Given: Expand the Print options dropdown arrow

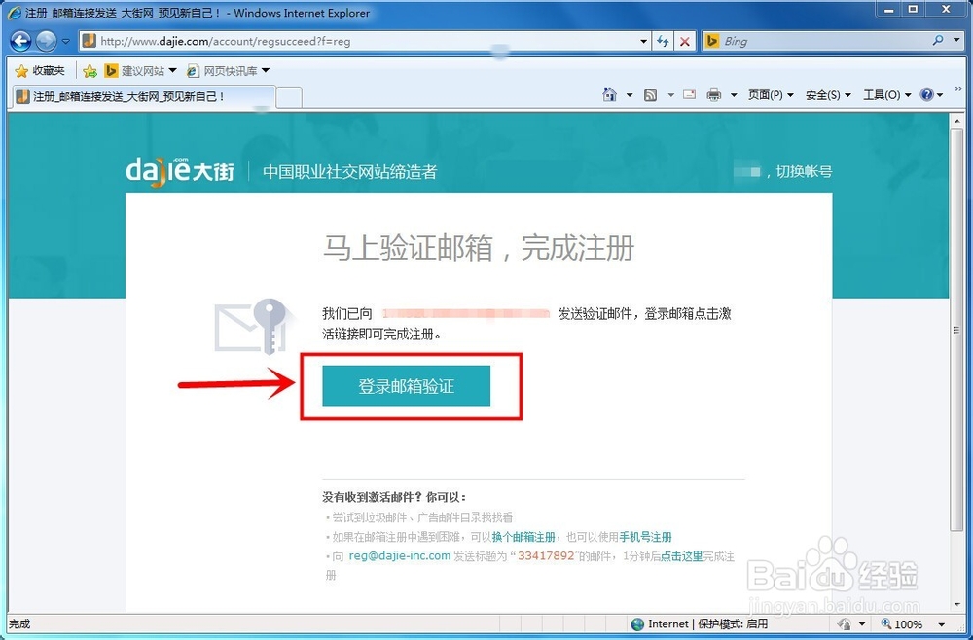Looking at the screenshot, I should click(x=734, y=95).
